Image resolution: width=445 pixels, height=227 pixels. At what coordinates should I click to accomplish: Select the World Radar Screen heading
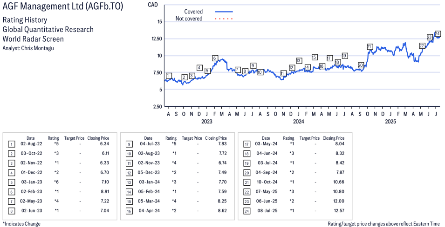[x=33, y=39]
